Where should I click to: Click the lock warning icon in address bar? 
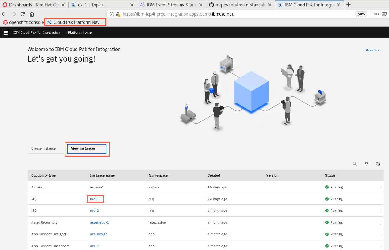point(118,14)
